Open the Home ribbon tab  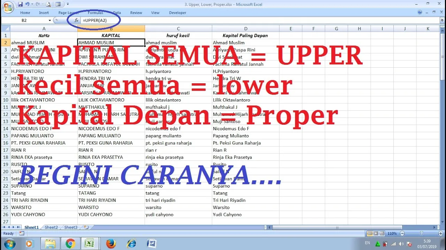pyautogui.click(x=25, y=13)
